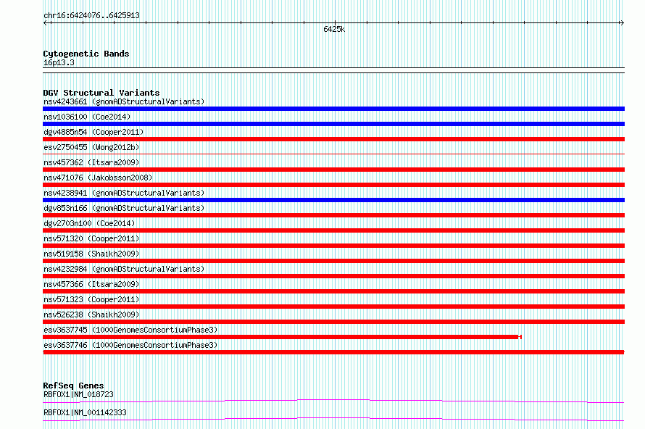The image size is (645, 429).
Task: Click the red bar under nsv471076
Action: click(333, 185)
